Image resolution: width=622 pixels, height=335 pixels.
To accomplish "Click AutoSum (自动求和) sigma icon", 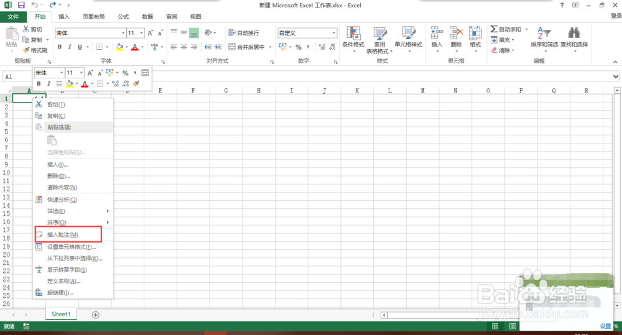I will 494,29.
